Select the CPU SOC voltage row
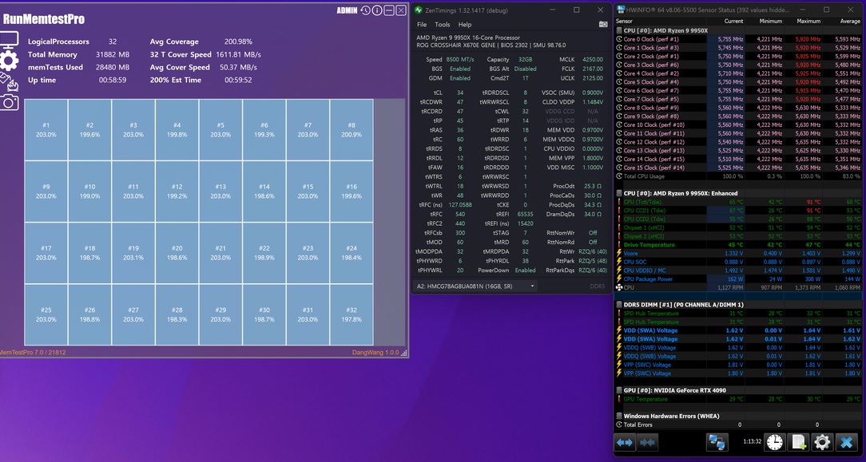Screen dimensions: 866x462 pyautogui.click(x=738, y=262)
